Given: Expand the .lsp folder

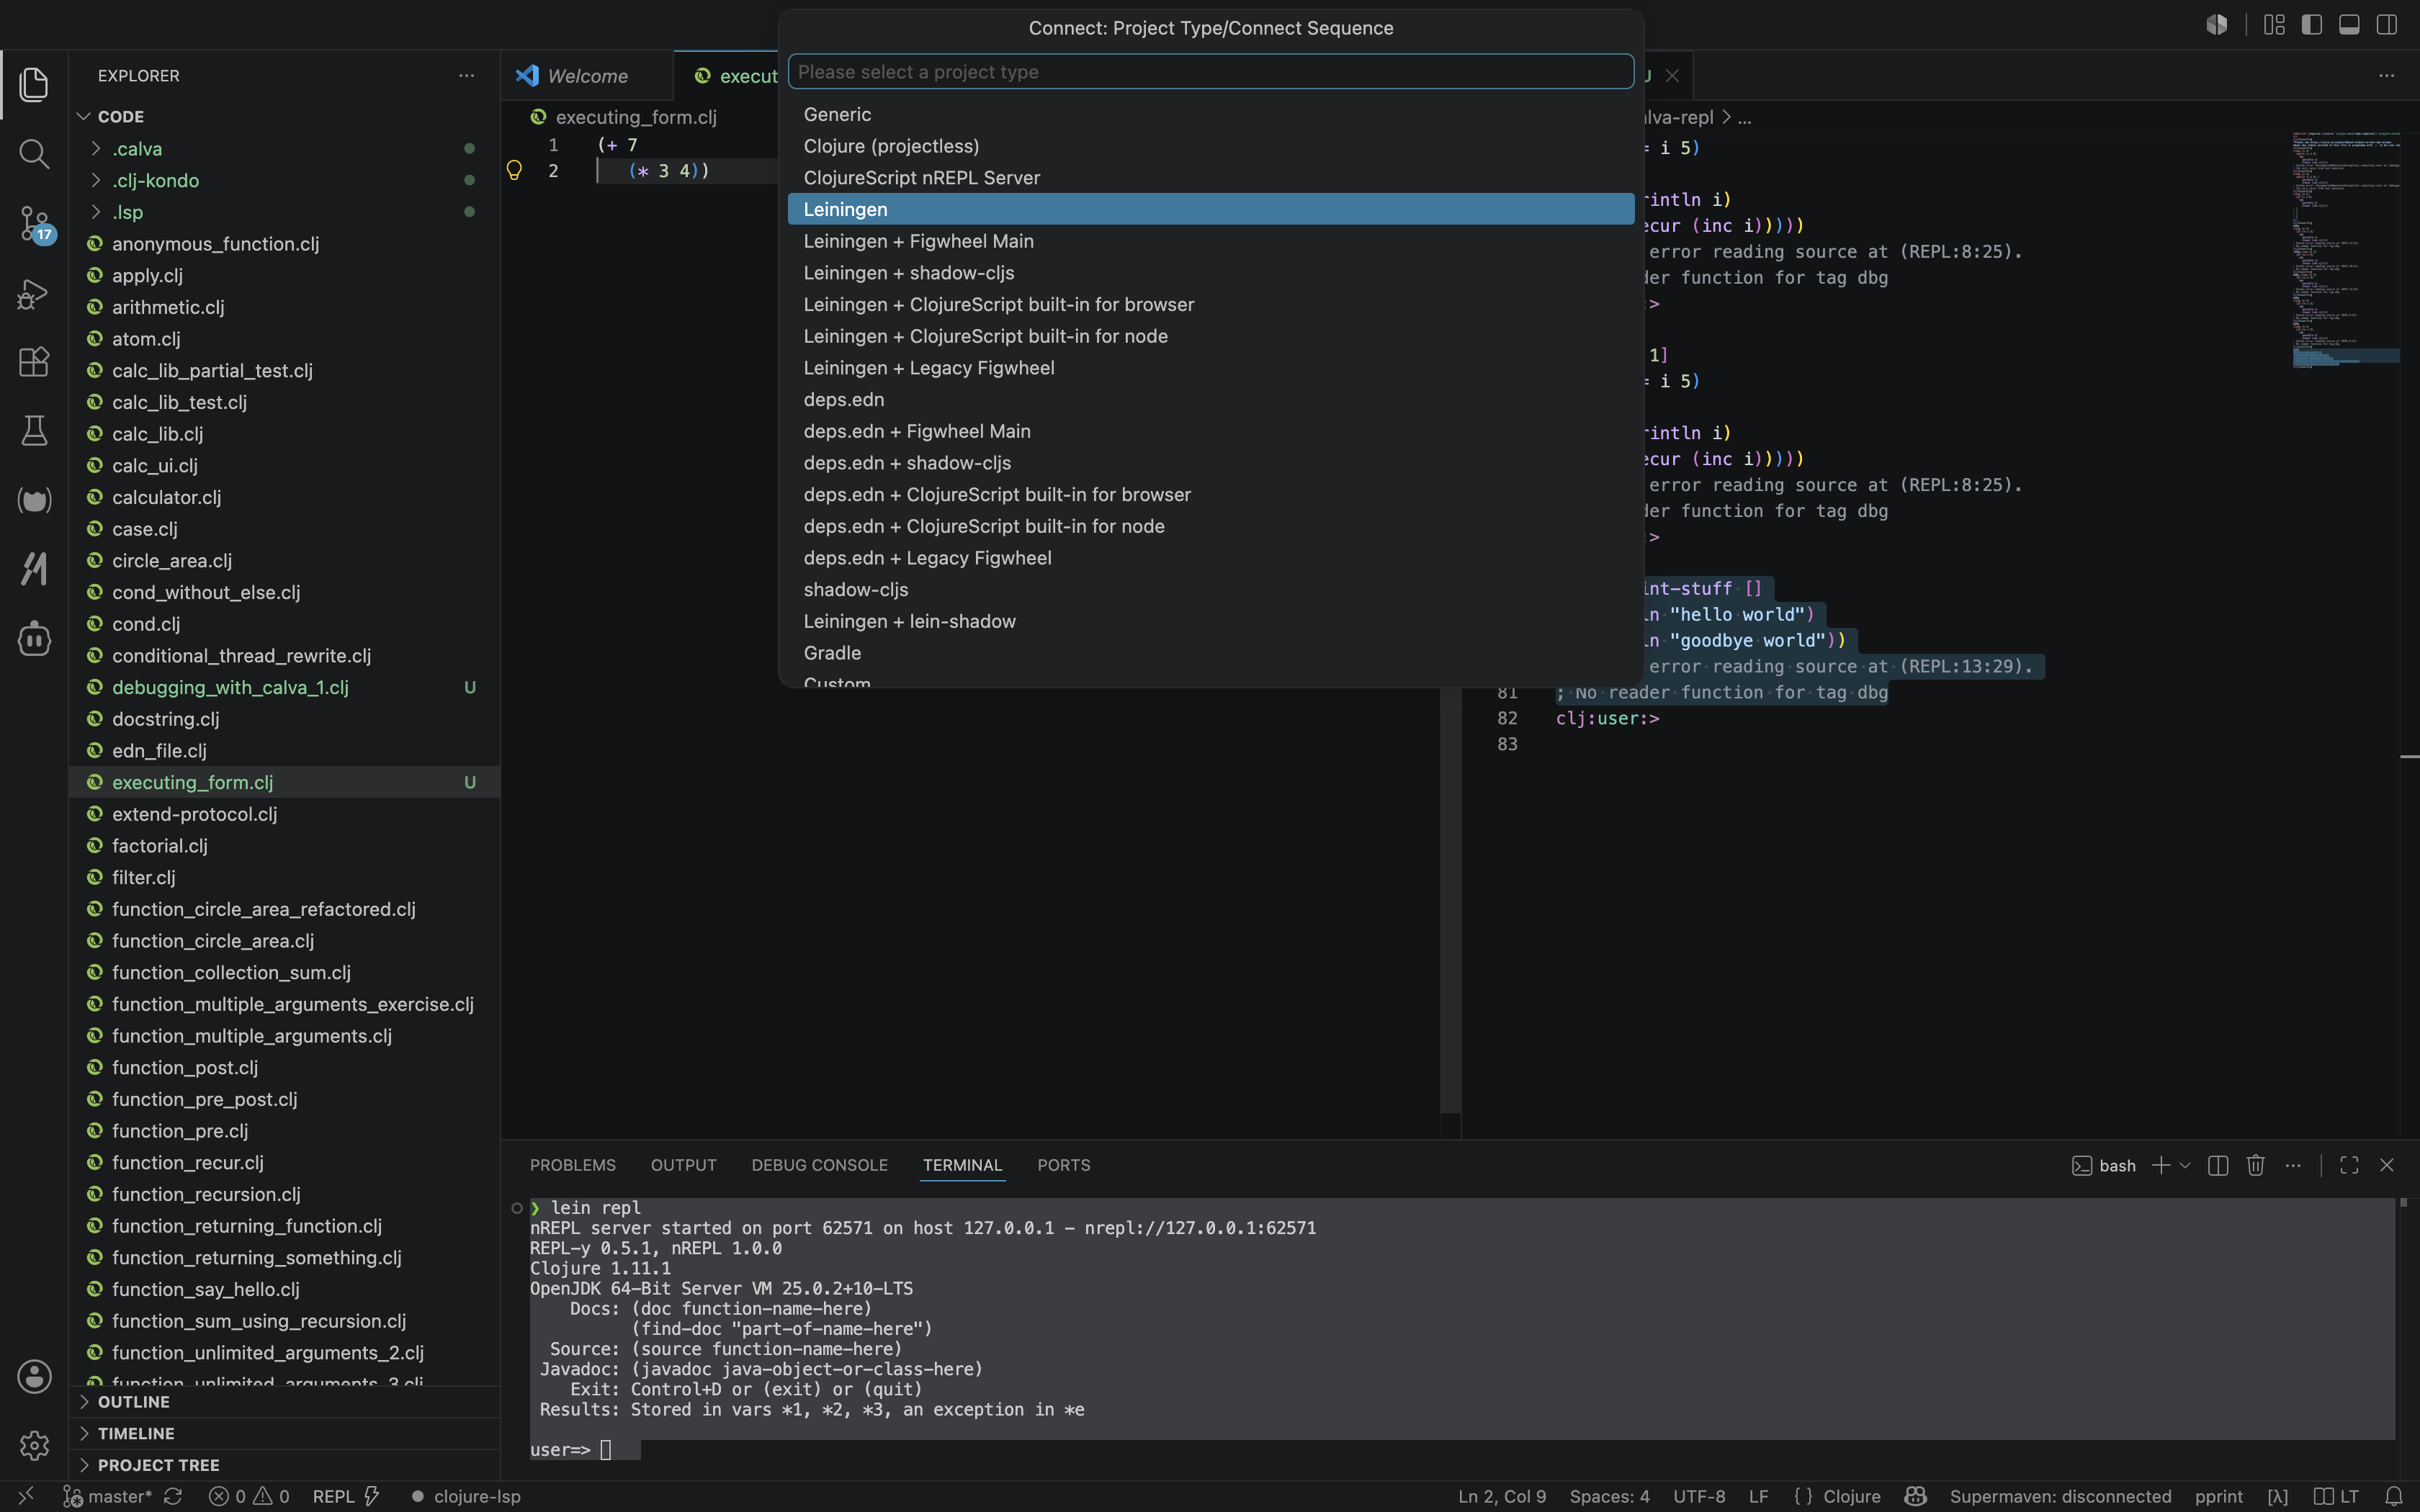Looking at the screenshot, I should (284, 212).
